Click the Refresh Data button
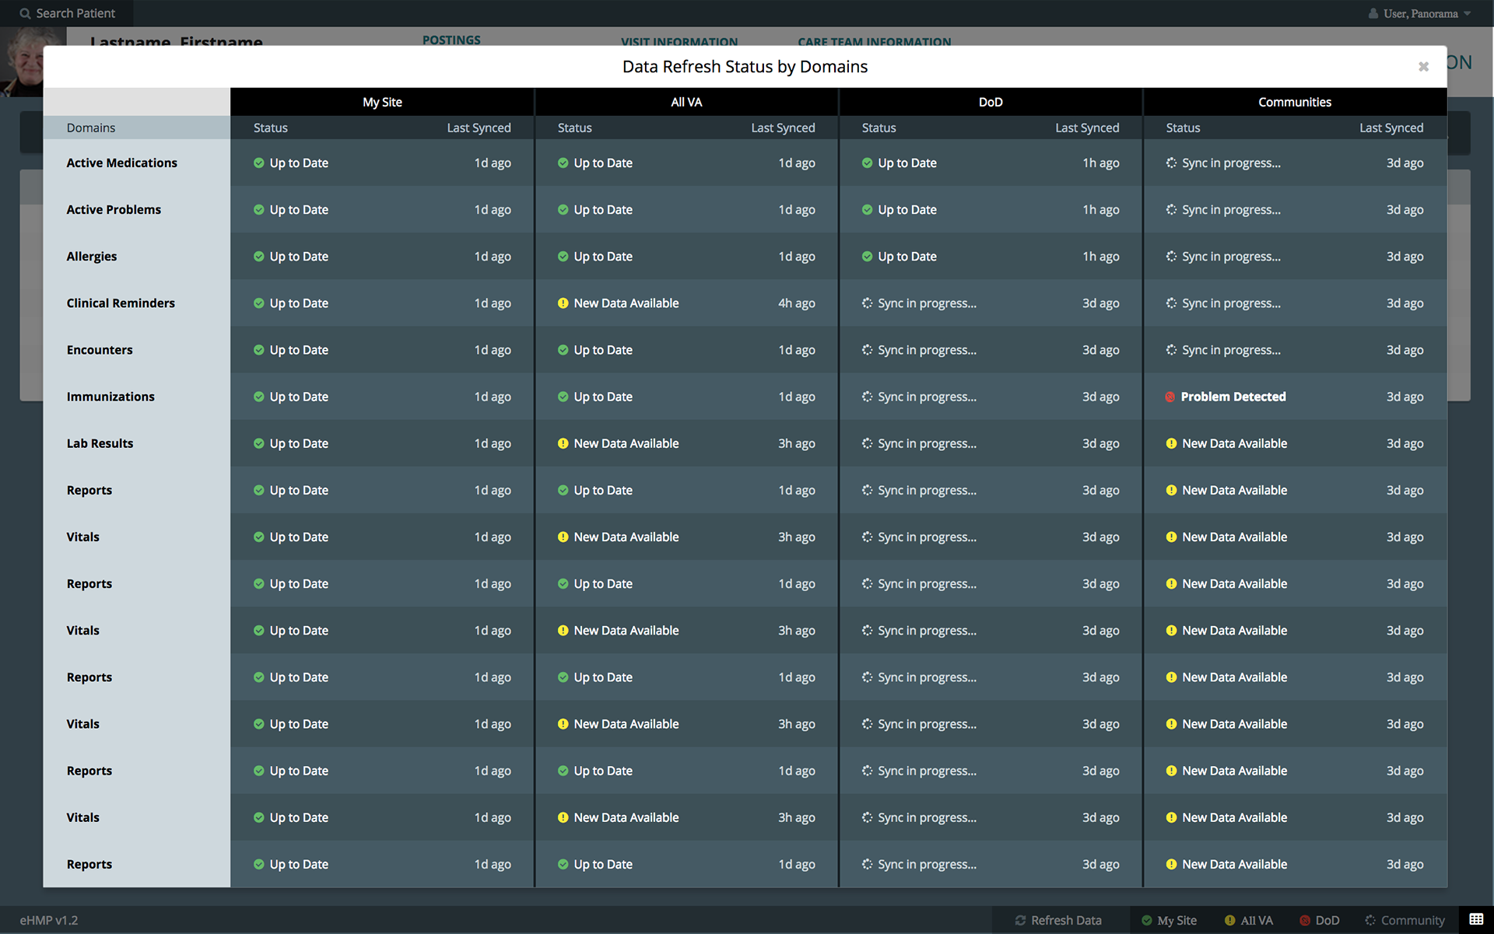The image size is (1494, 934). point(1058,921)
